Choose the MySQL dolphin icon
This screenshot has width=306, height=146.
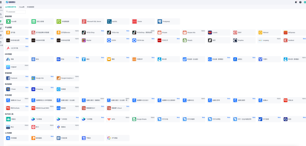(109, 21)
